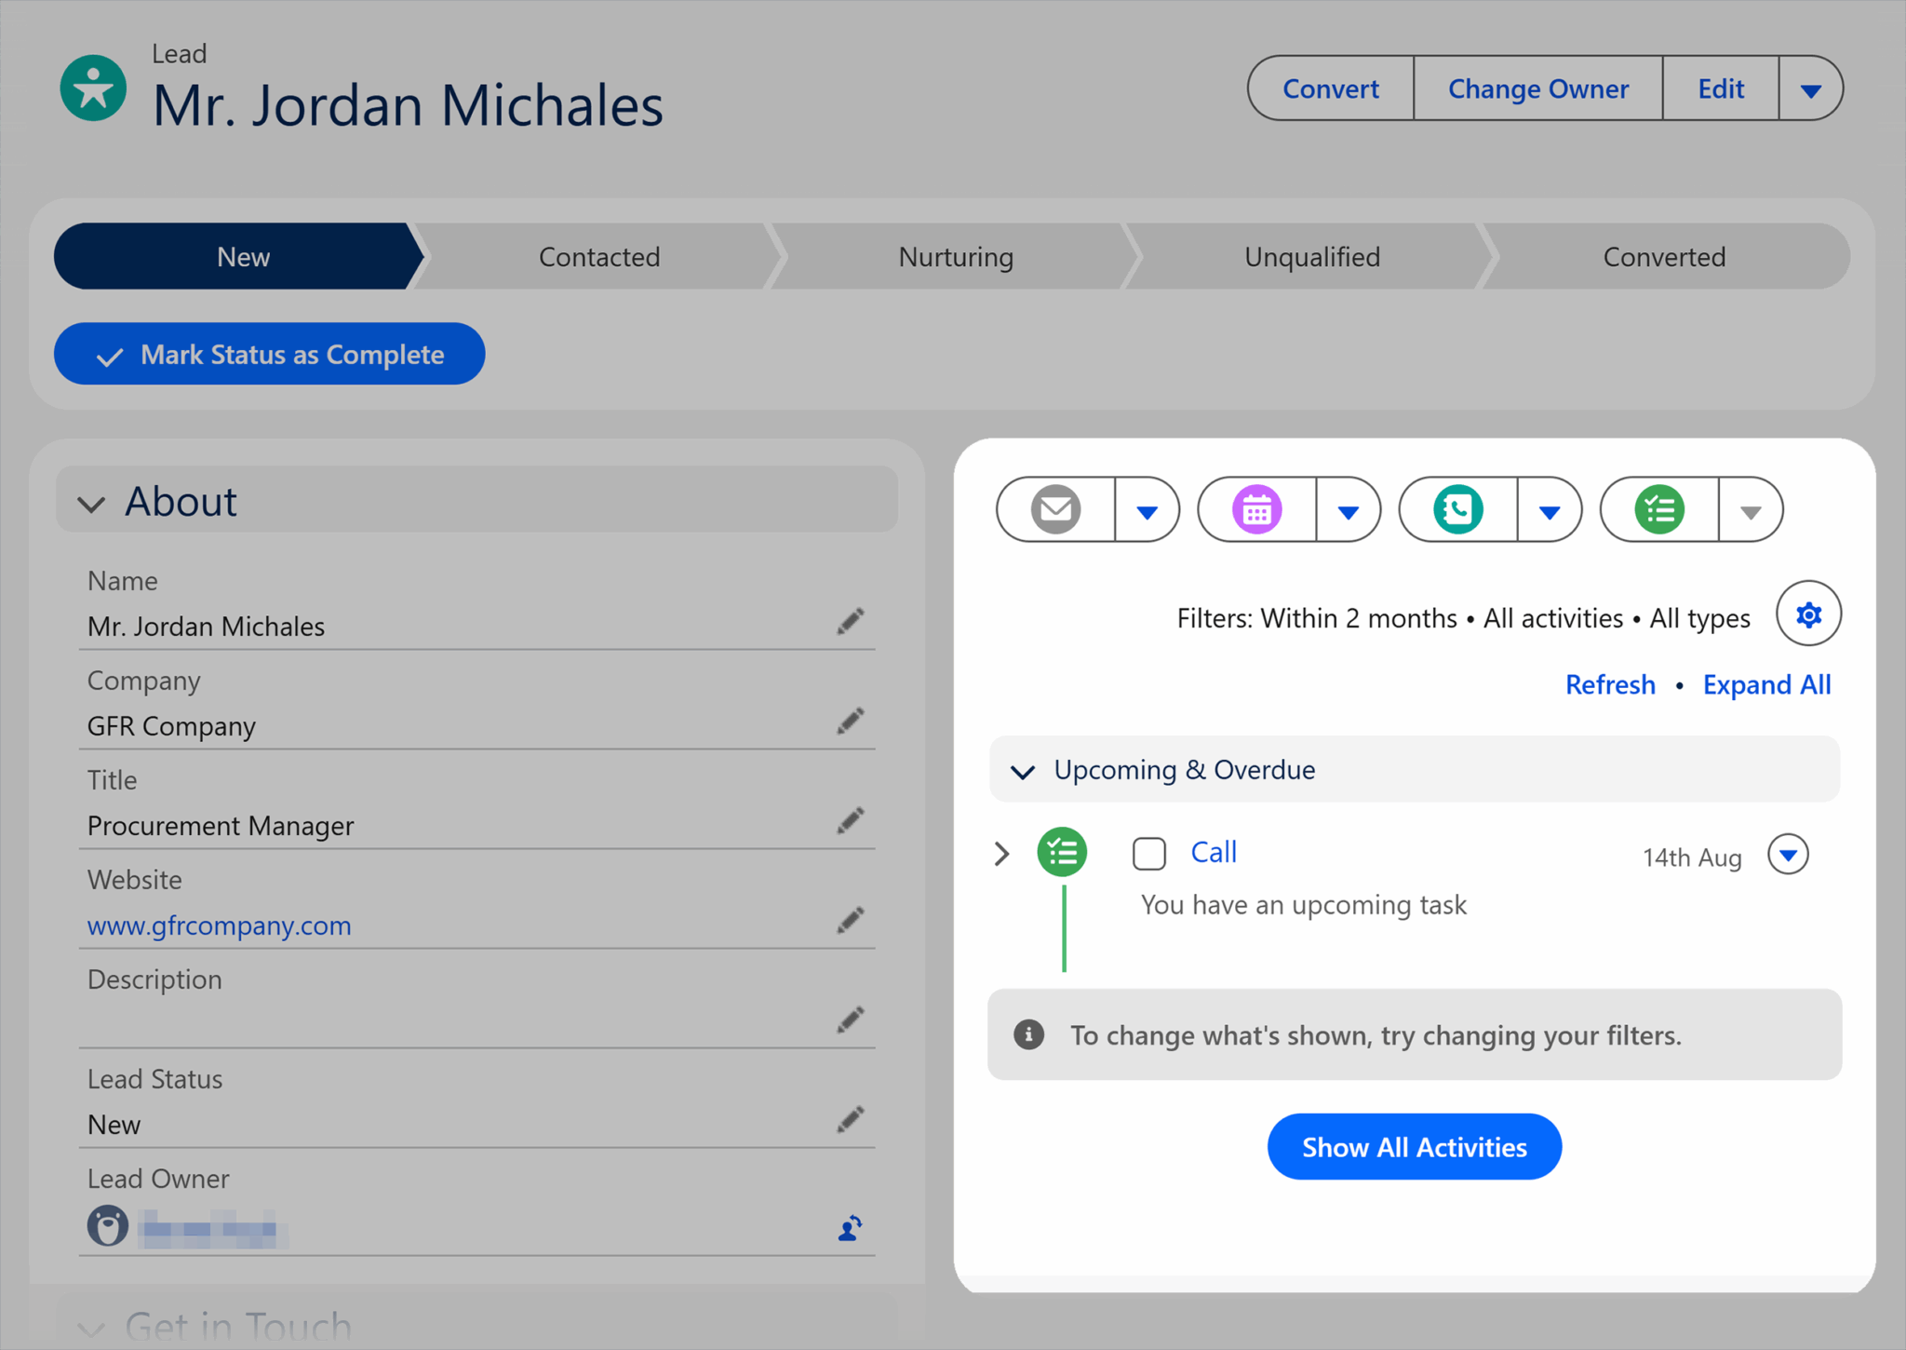Screen dimensions: 1906x1350
Task: Open New Event with the calendar icon
Action: tap(1255, 509)
